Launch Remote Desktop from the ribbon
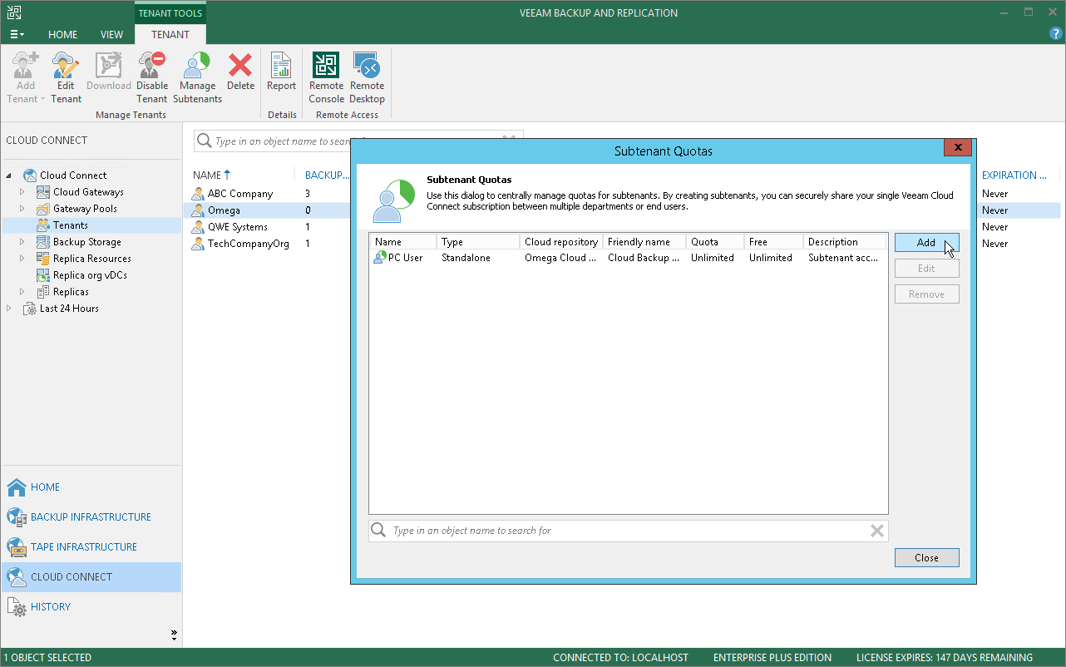The image size is (1066, 667). pyautogui.click(x=367, y=77)
